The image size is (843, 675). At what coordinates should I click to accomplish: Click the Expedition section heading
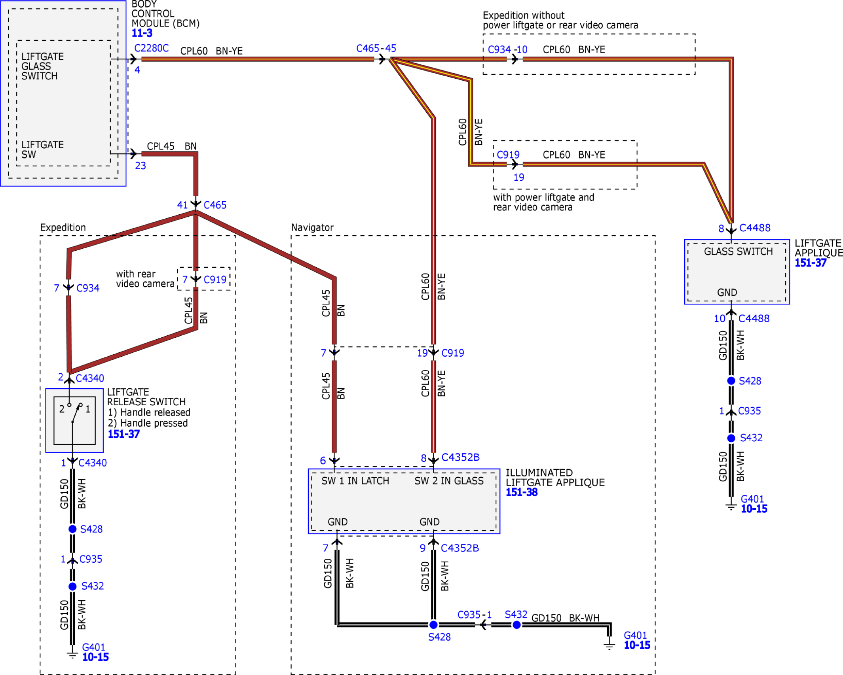tap(63, 228)
